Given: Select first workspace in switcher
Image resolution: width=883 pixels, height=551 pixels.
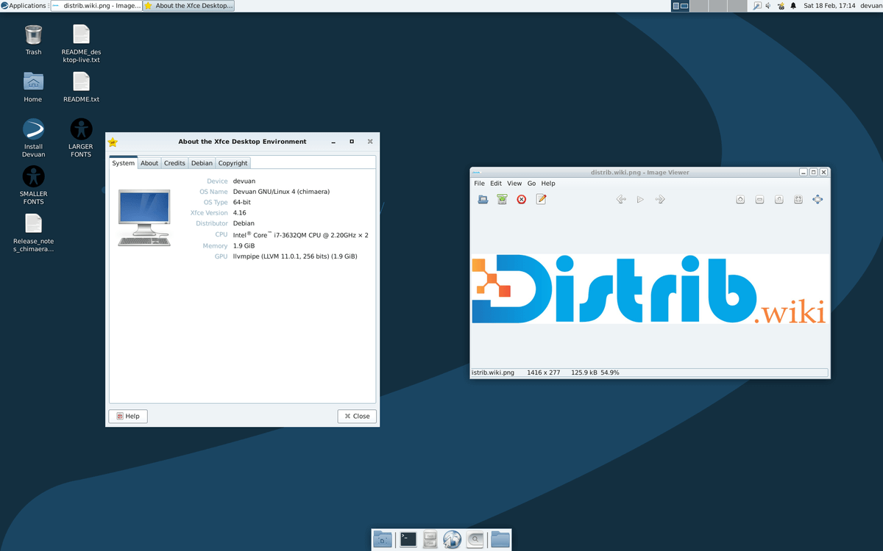Looking at the screenshot, I should [x=681, y=6].
